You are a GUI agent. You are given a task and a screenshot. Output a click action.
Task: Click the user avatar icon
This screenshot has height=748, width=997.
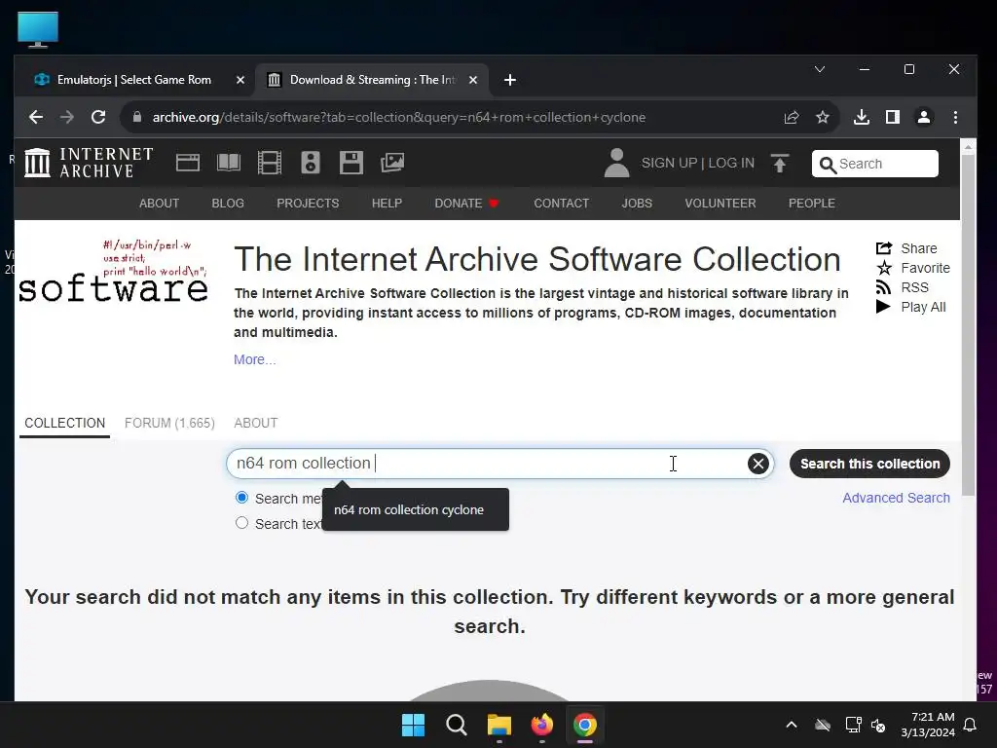(x=616, y=163)
